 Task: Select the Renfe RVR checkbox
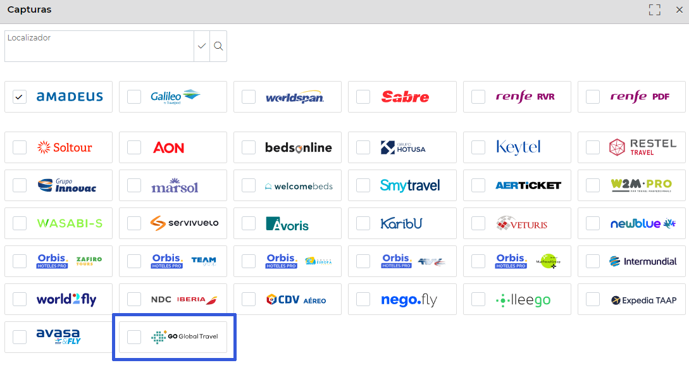(478, 97)
